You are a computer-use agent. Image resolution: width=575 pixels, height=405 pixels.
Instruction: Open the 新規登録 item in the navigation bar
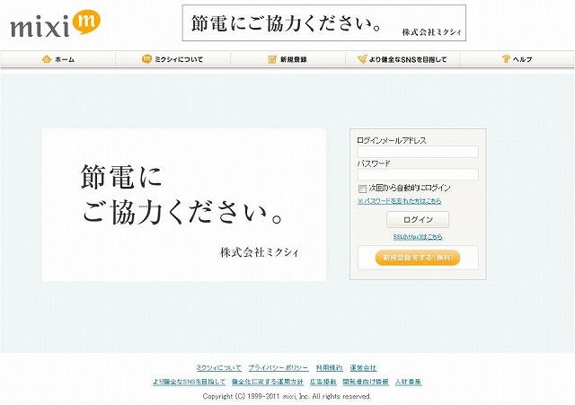(x=287, y=59)
